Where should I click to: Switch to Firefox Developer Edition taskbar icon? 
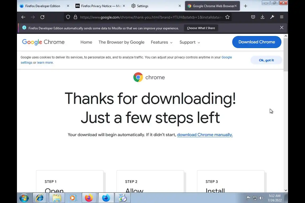click(x=106, y=198)
